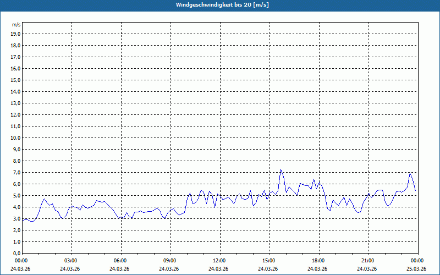This screenshot has height=275, width=440.
Task: Click the m/s unit label above the y-axis
Action: click(x=16, y=25)
